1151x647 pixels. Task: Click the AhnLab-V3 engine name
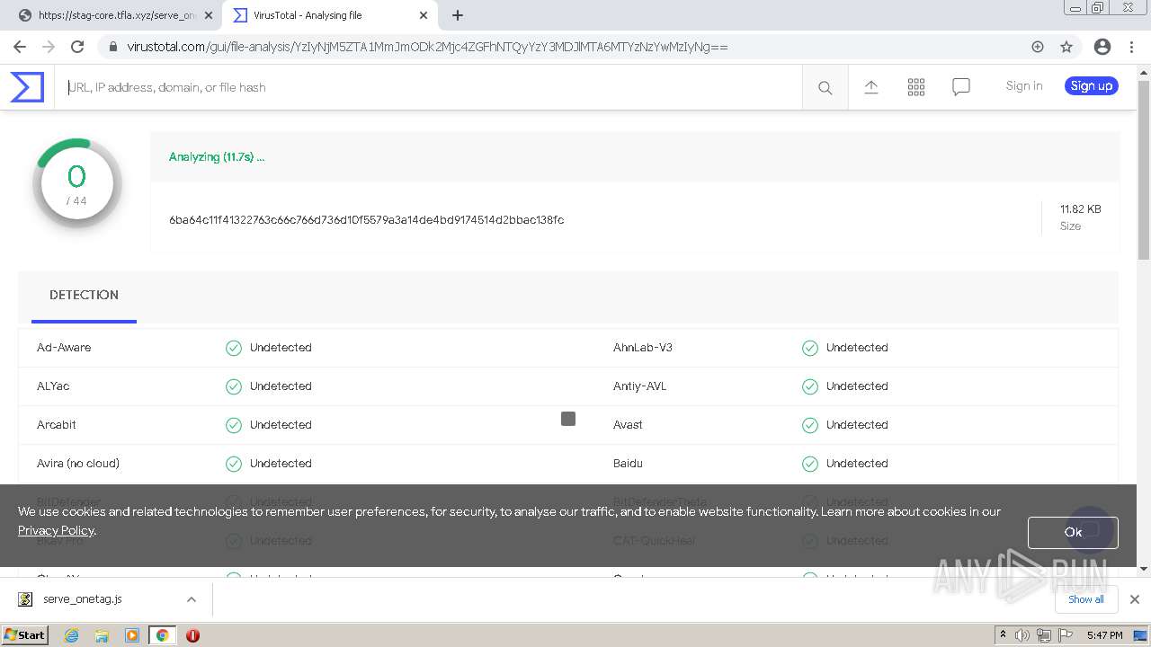(x=643, y=348)
